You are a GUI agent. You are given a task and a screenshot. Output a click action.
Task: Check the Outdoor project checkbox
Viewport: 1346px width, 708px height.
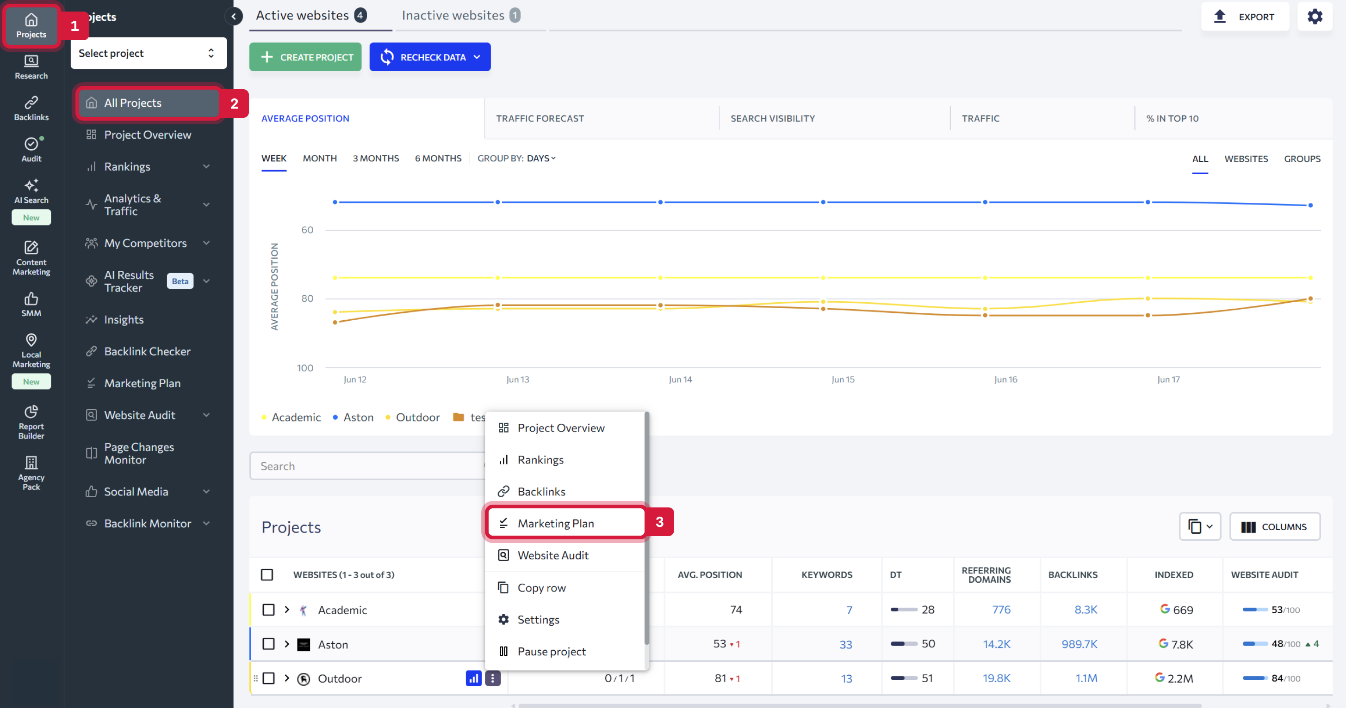tap(268, 678)
